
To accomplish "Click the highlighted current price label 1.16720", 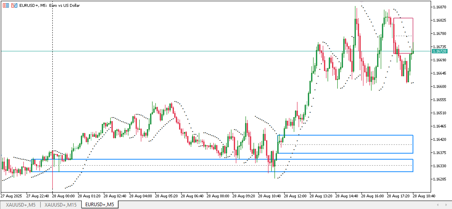I will pyautogui.click(x=440, y=51).
